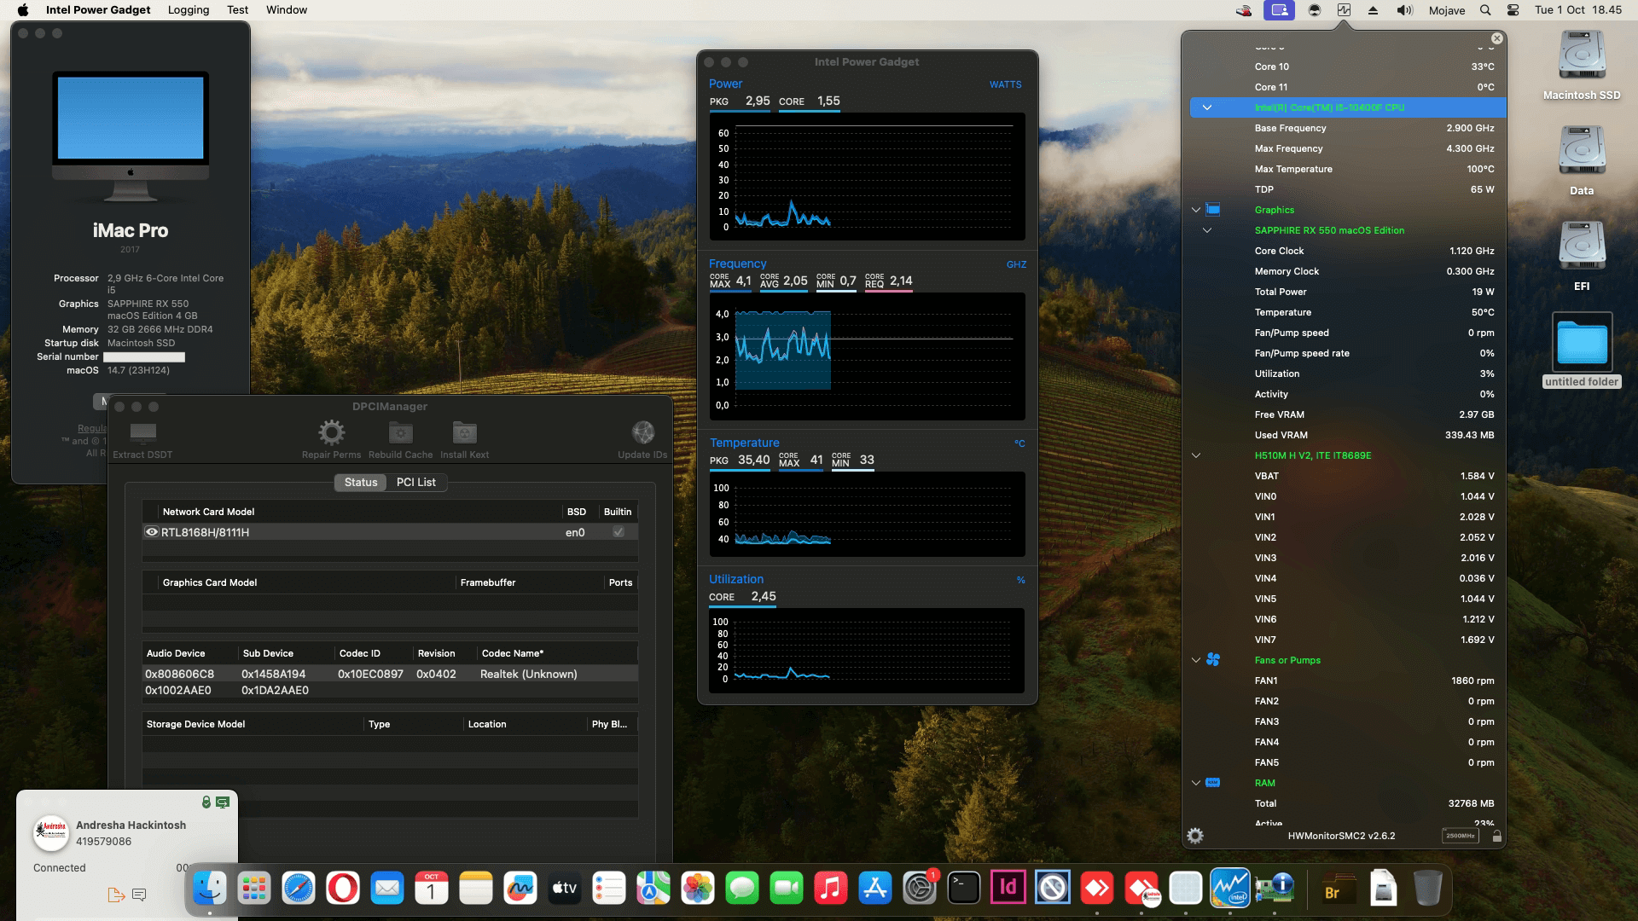1638x921 pixels.
Task: Click the file transfer icon in AnyDesk panel
Action: pos(116,895)
